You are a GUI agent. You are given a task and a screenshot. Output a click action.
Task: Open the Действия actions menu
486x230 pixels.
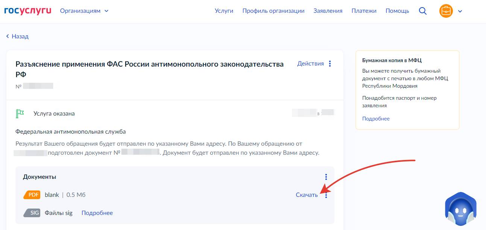[310, 64]
